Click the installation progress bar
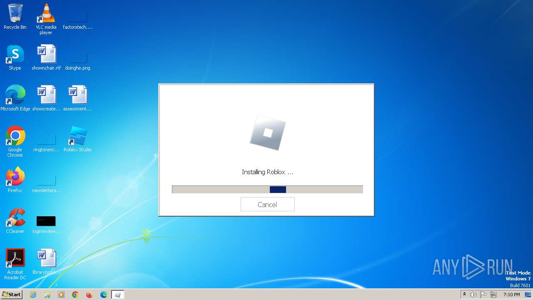This screenshot has height=300, width=533. click(267, 190)
